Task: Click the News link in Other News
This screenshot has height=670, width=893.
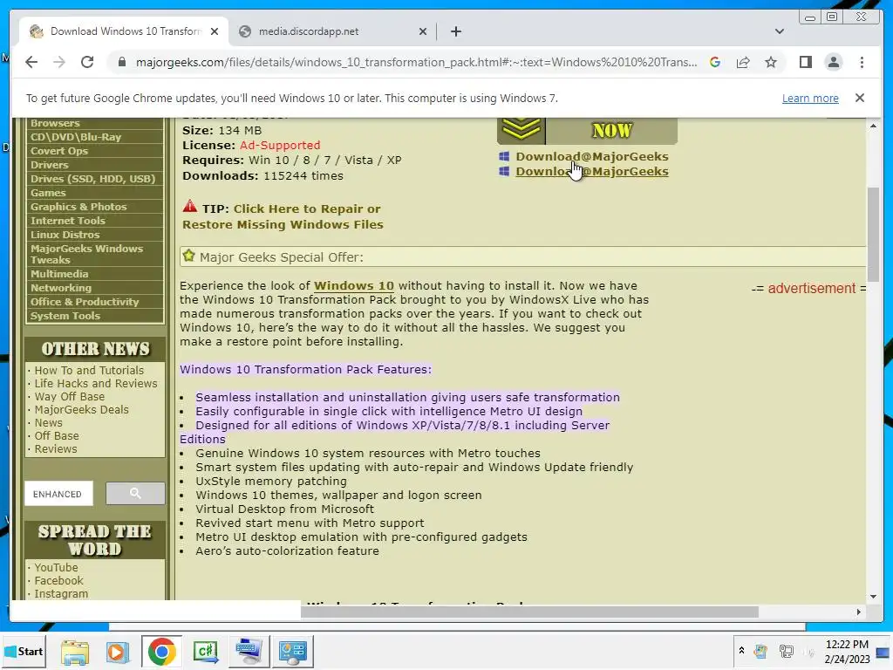Action: coord(49,423)
